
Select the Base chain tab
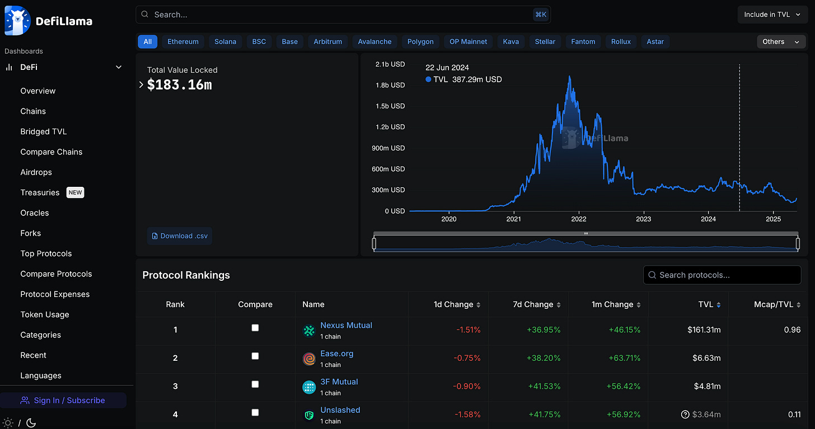point(290,41)
